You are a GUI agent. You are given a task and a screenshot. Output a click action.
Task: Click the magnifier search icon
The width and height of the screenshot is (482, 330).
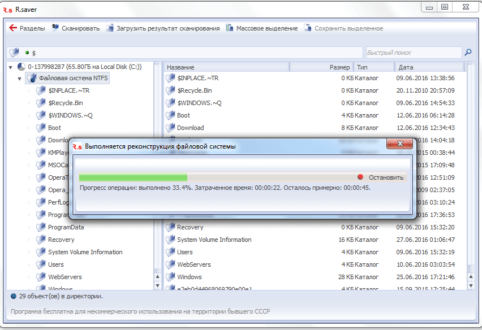tap(468, 52)
